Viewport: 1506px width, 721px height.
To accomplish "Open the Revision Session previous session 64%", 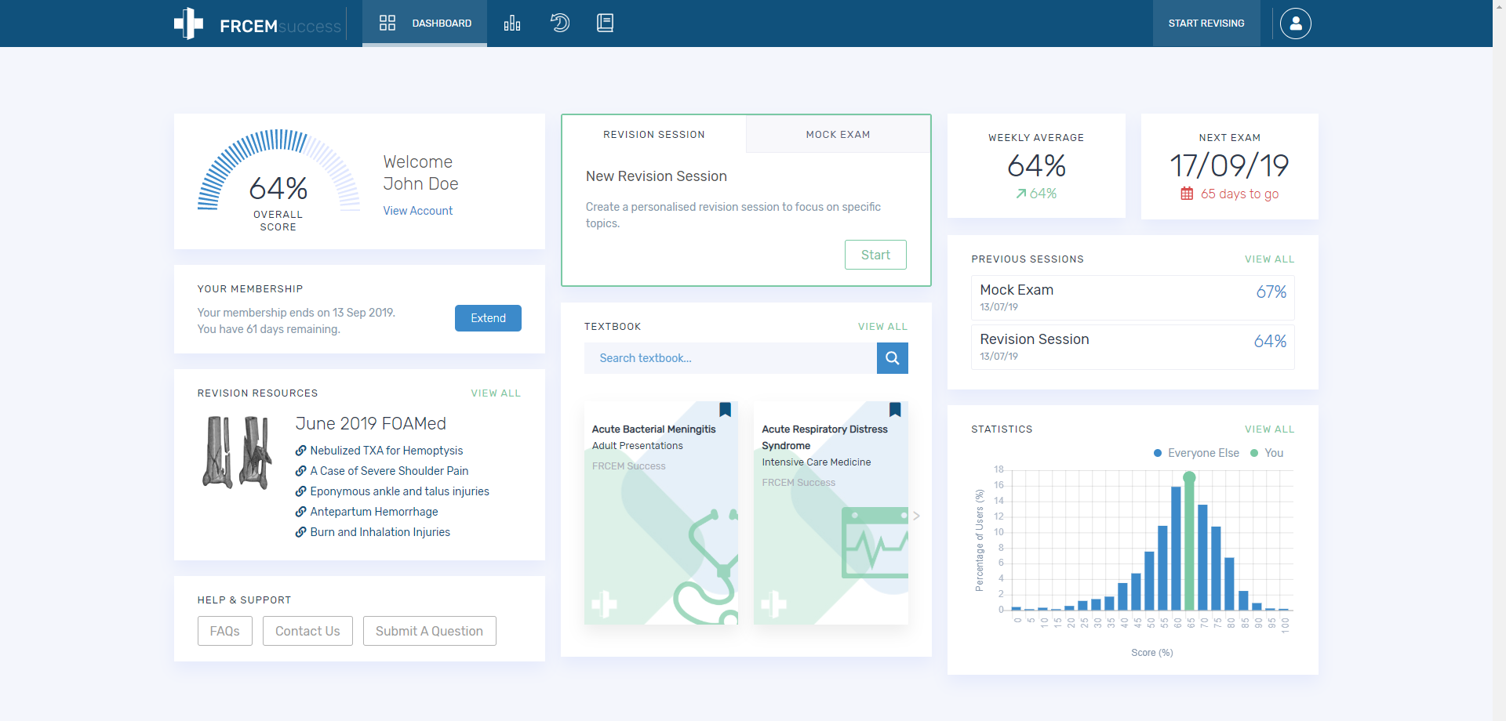I will click(1133, 347).
